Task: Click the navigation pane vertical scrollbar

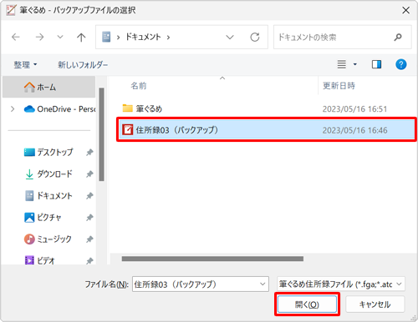Action: [x=101, y=134]
